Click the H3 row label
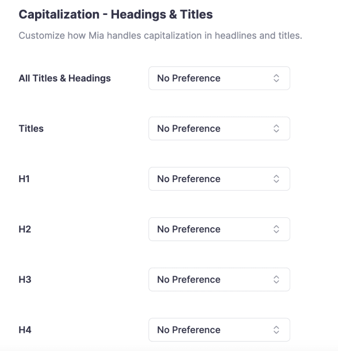The width and height of the screenshot is (338, 351). pyautogui.click(x=25, y=279)
